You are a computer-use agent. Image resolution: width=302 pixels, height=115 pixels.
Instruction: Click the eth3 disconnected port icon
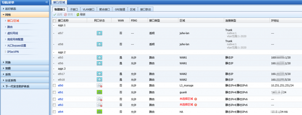click(99, 105)
